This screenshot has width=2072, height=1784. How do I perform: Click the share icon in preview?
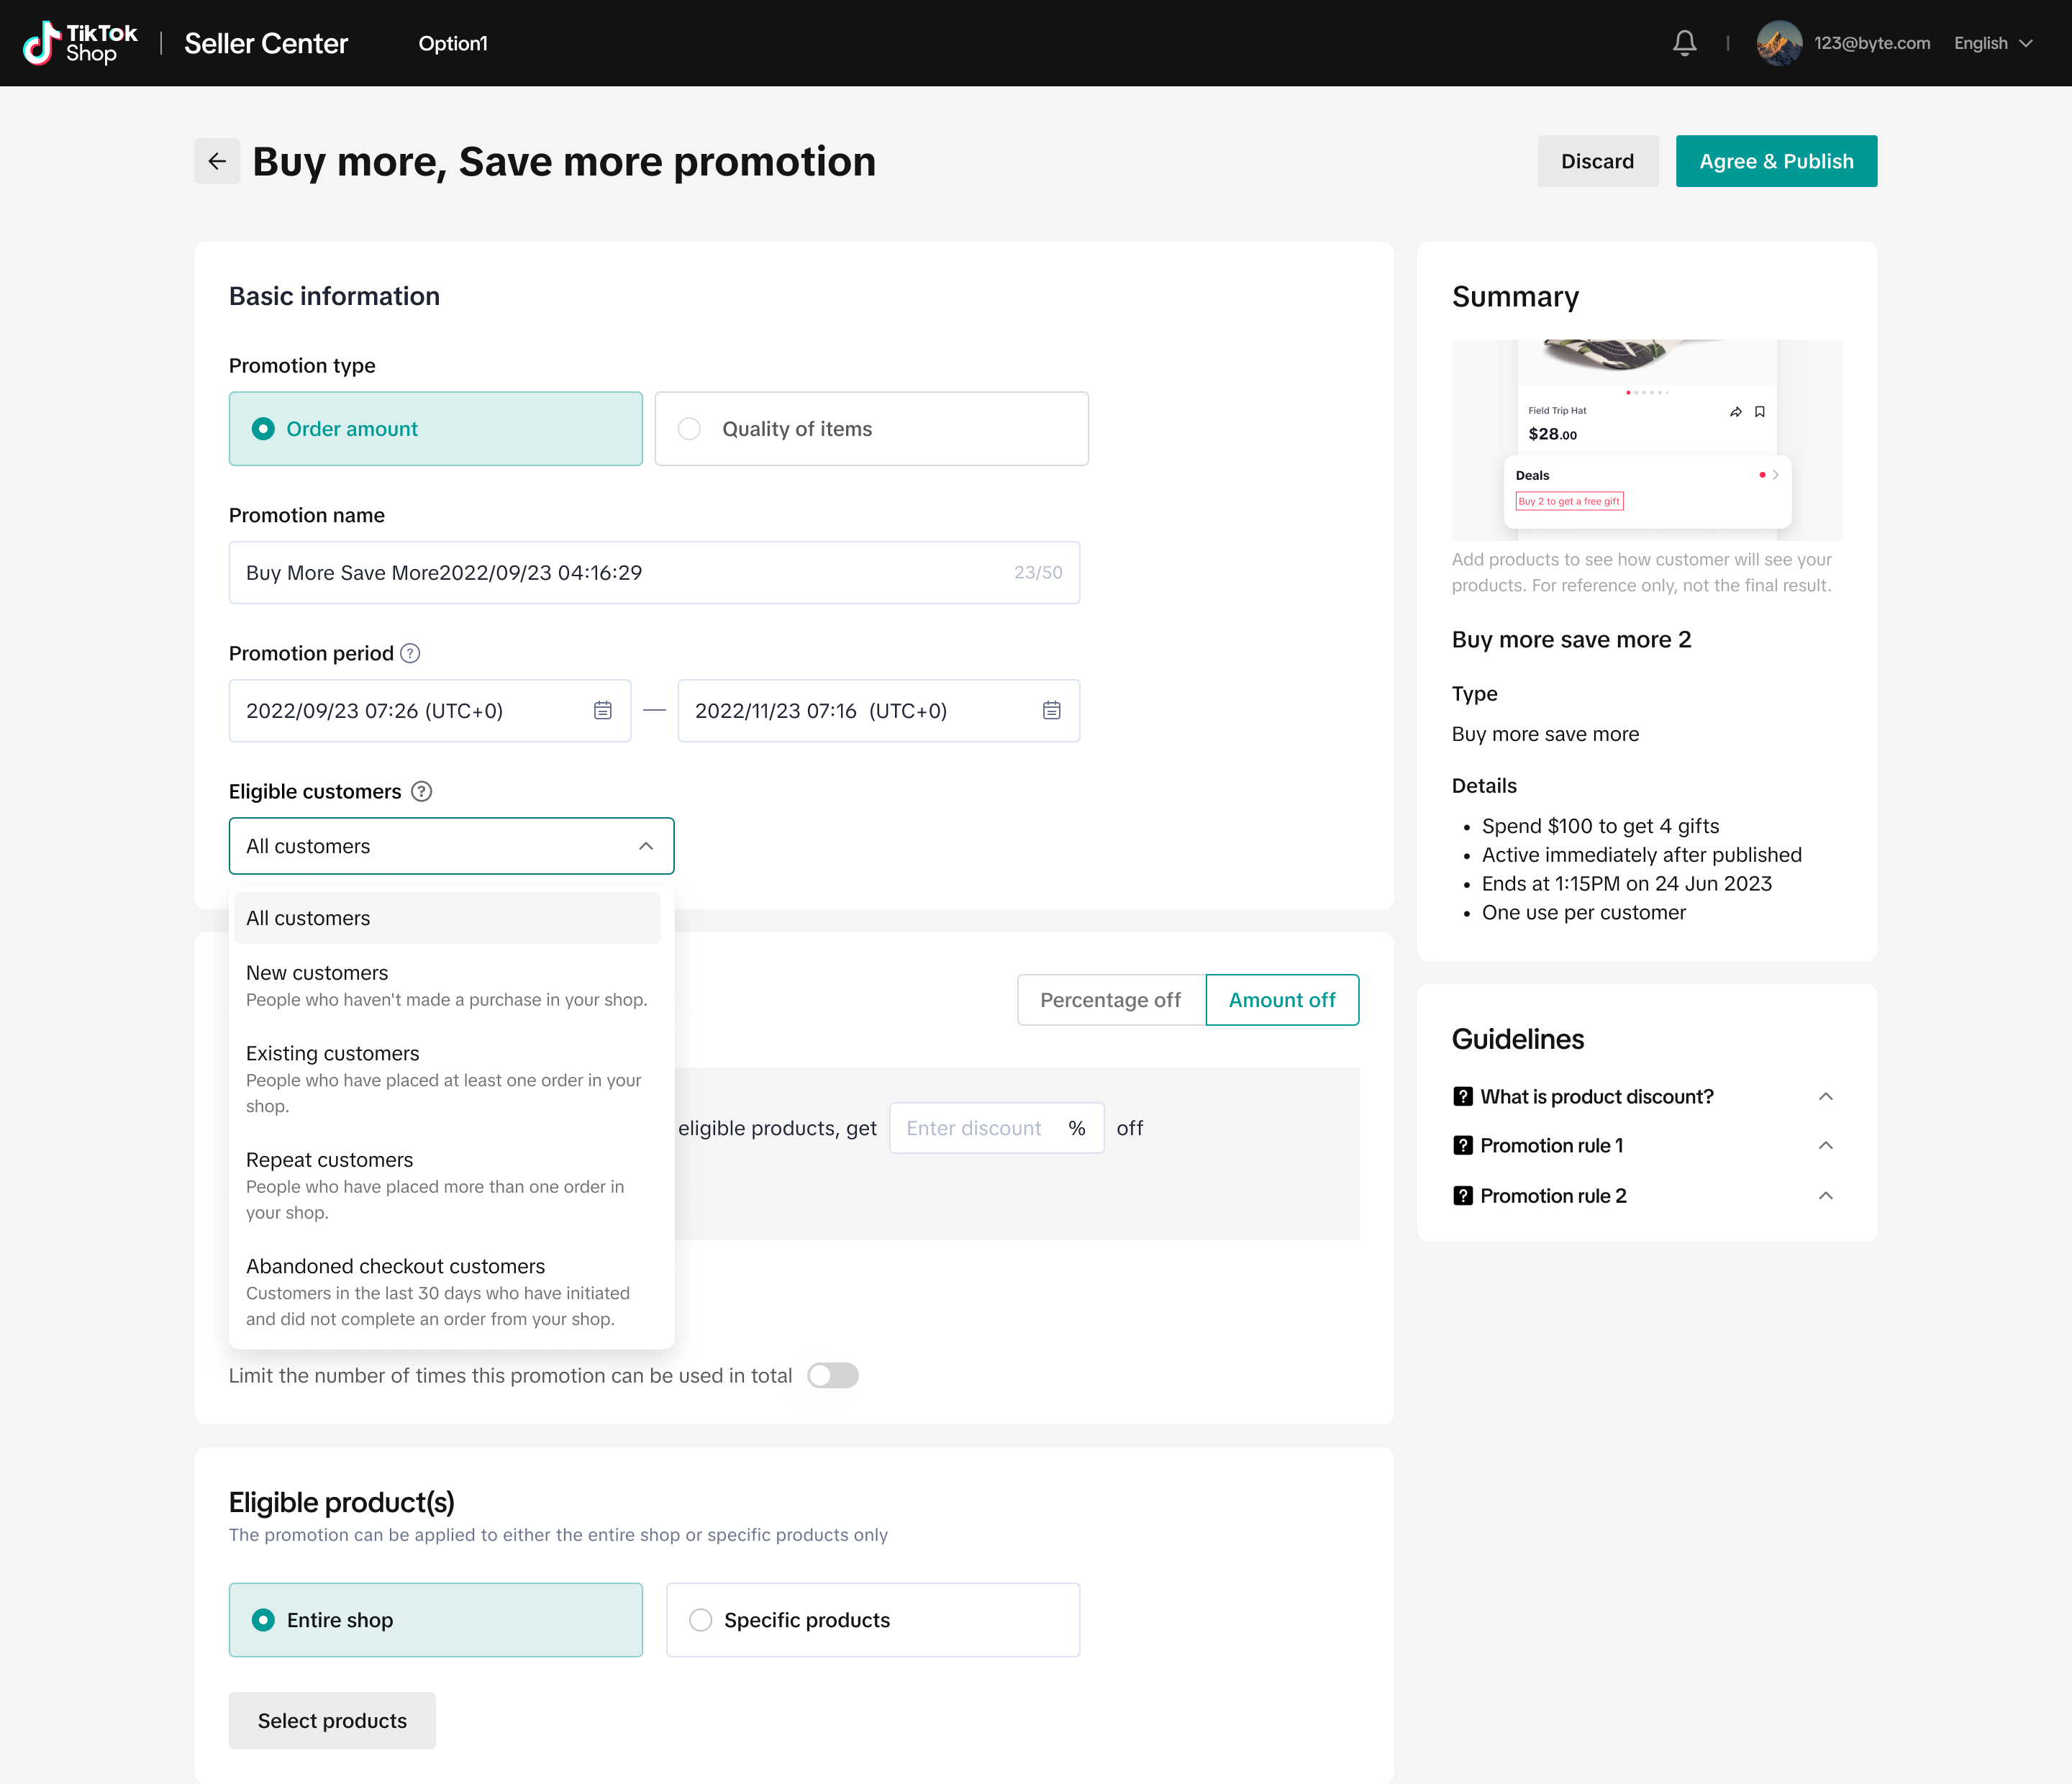click(x=1736, y=412)
